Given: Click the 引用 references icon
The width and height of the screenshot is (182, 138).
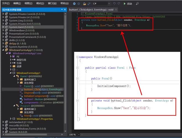Looking at the screenshot, I should pyautogui.click(x=14, y=63).
